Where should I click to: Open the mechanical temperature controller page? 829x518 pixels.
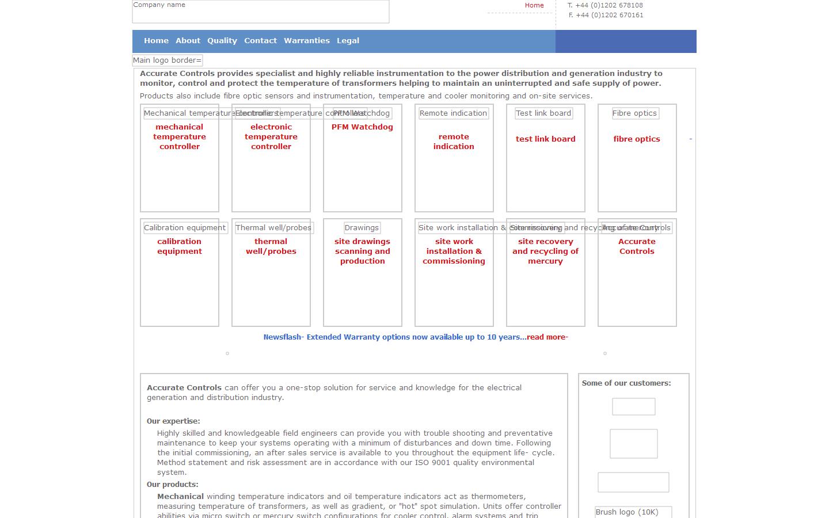click(179, 136)
